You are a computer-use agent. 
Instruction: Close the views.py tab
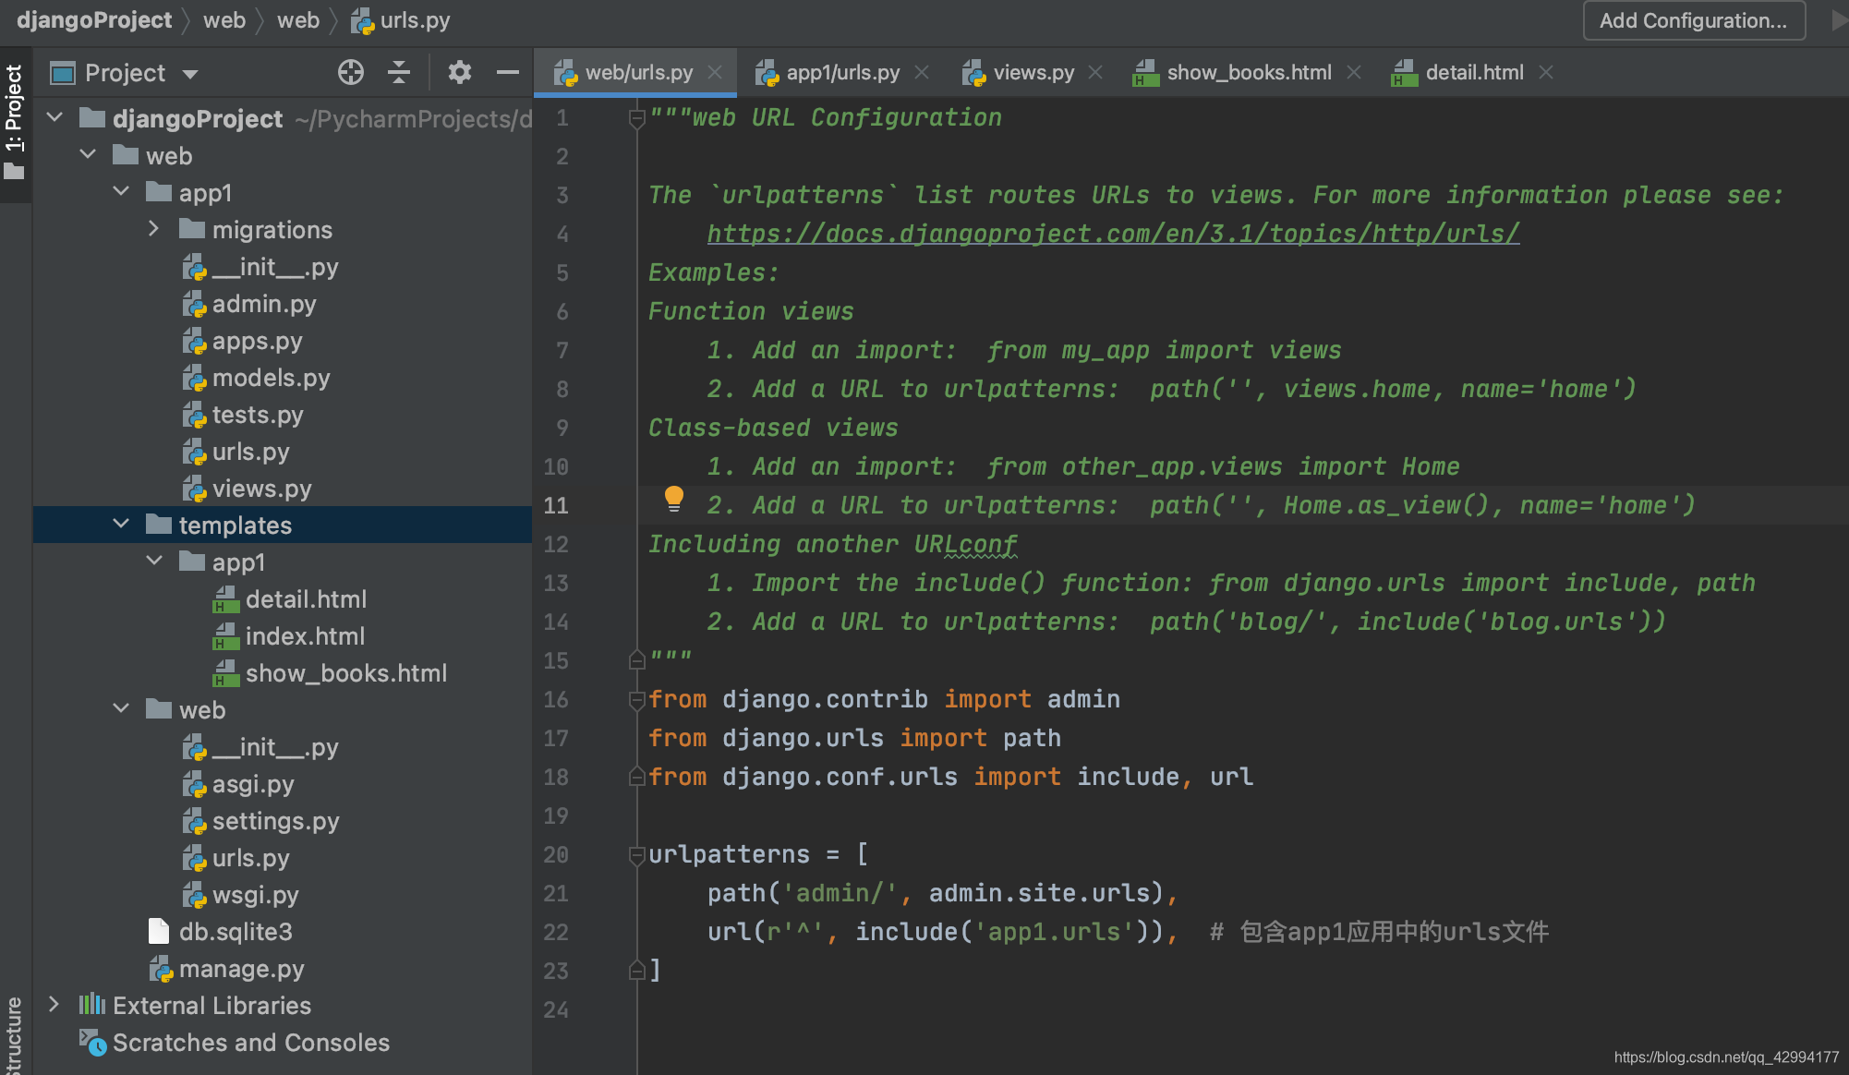(x=1095, y=72)
